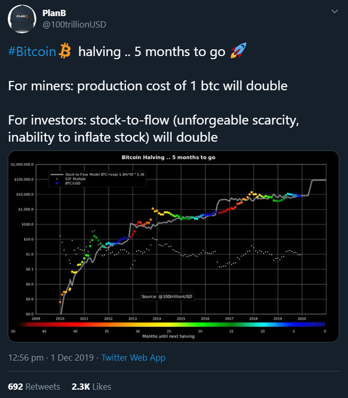Click the S2F Multiple legend entry
Image resolution: width=348 pixels, height=398 pixels.
click(73, 179)
